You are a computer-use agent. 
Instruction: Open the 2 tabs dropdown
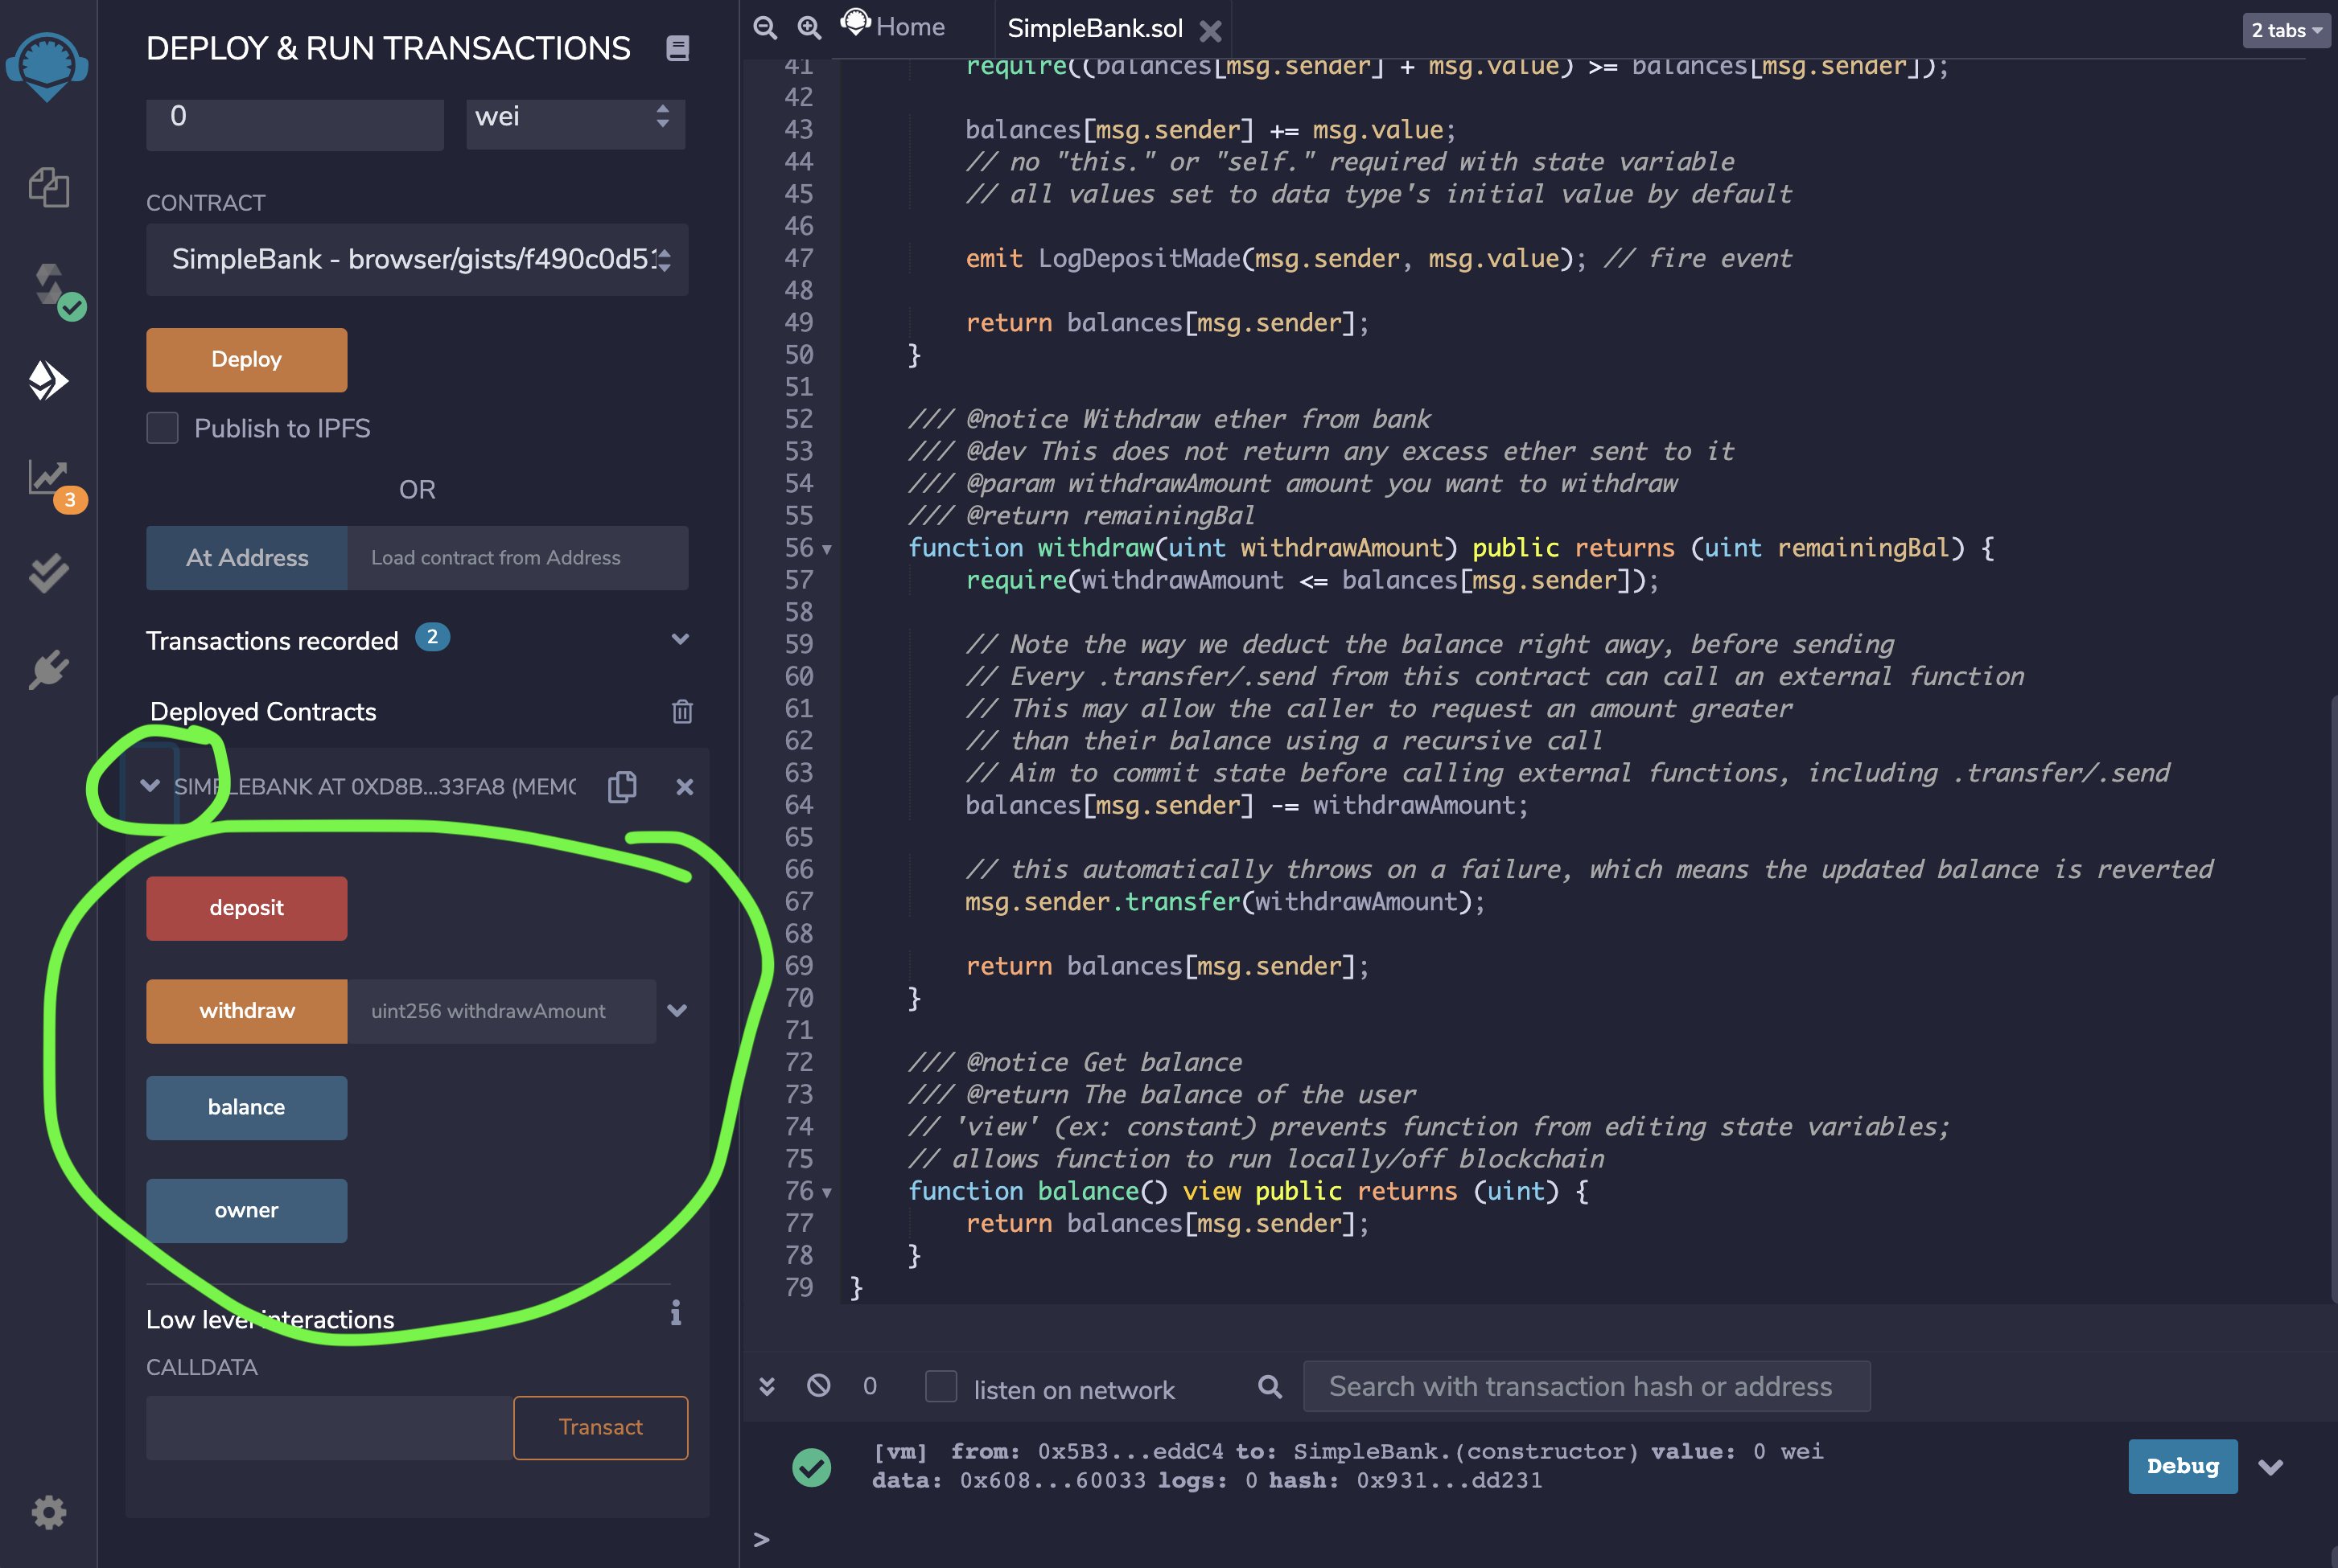[x=2286, y=30]
